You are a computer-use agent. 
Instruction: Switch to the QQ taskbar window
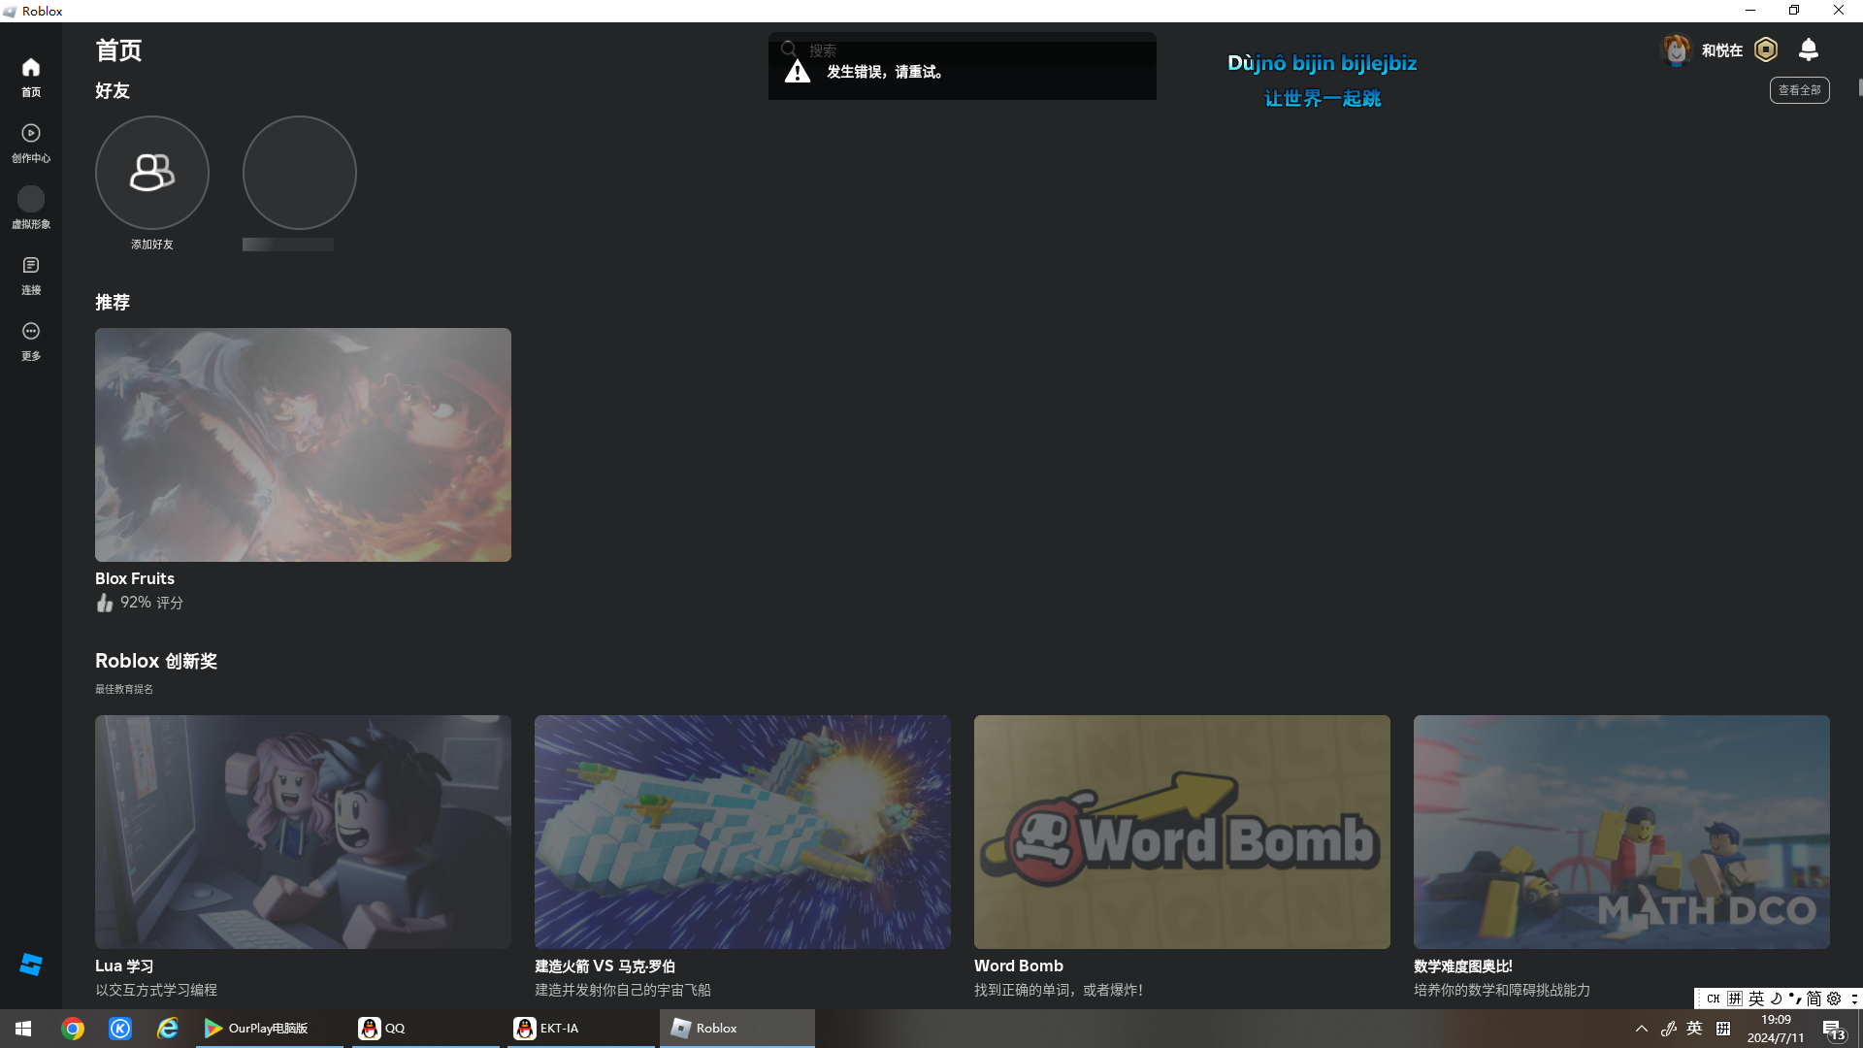pyautogui.click(x=425, y=1029)
